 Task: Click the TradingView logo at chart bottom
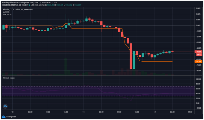click(x=9, y=116)
